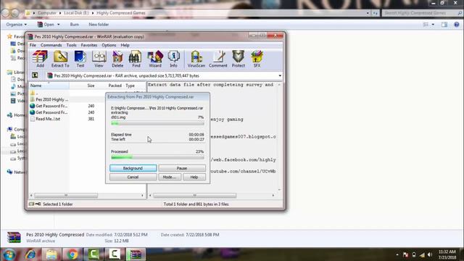
Task: Show hidden tray icons arrow
Action: tap(397, 254)
